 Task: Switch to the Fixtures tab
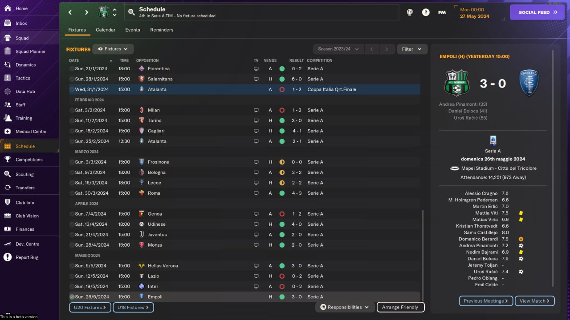pos(77,30)
